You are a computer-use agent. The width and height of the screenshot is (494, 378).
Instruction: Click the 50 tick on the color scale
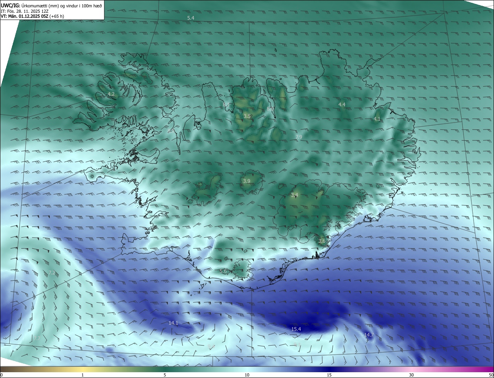pos(491,375)
